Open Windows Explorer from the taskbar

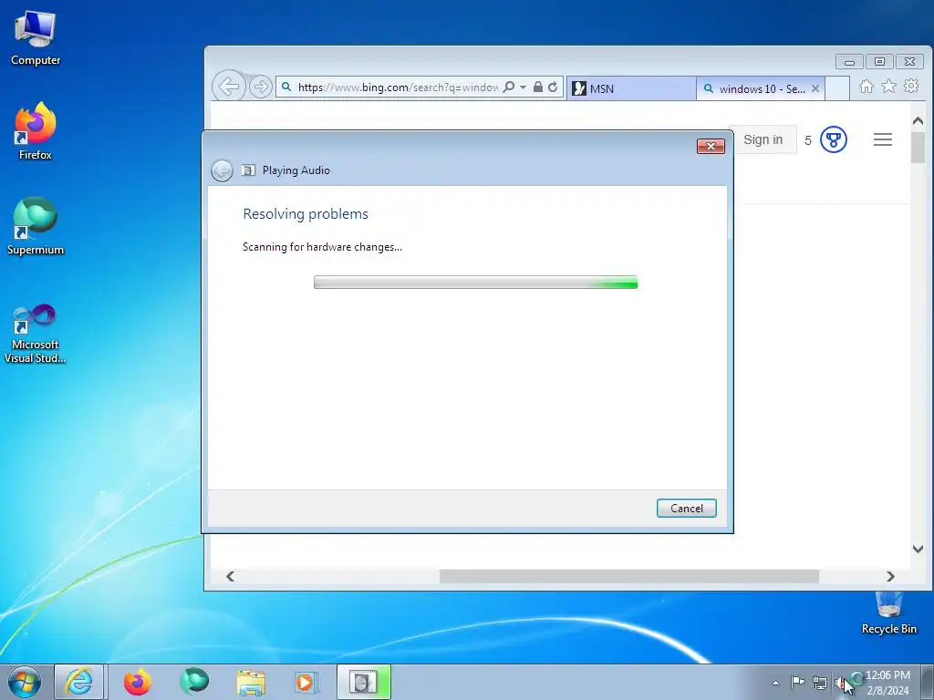point(251,682)
